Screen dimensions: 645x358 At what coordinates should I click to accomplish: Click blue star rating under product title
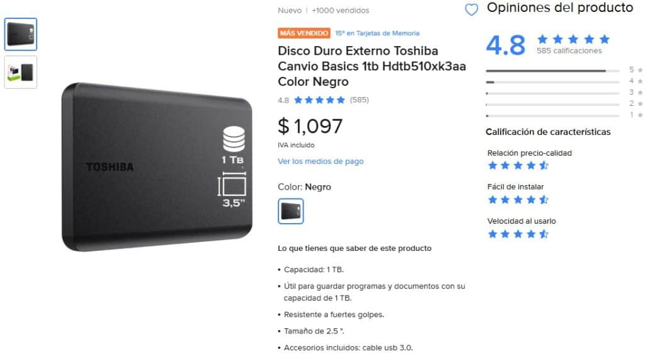(x=319, y=100)
